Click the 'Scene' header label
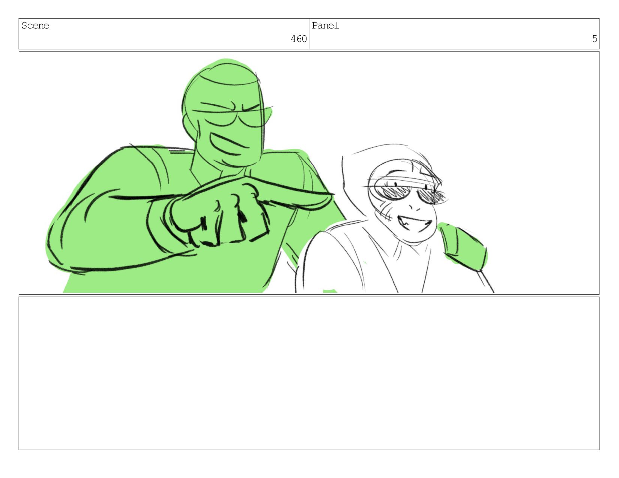619x478 pixels. tap(35, 25)
